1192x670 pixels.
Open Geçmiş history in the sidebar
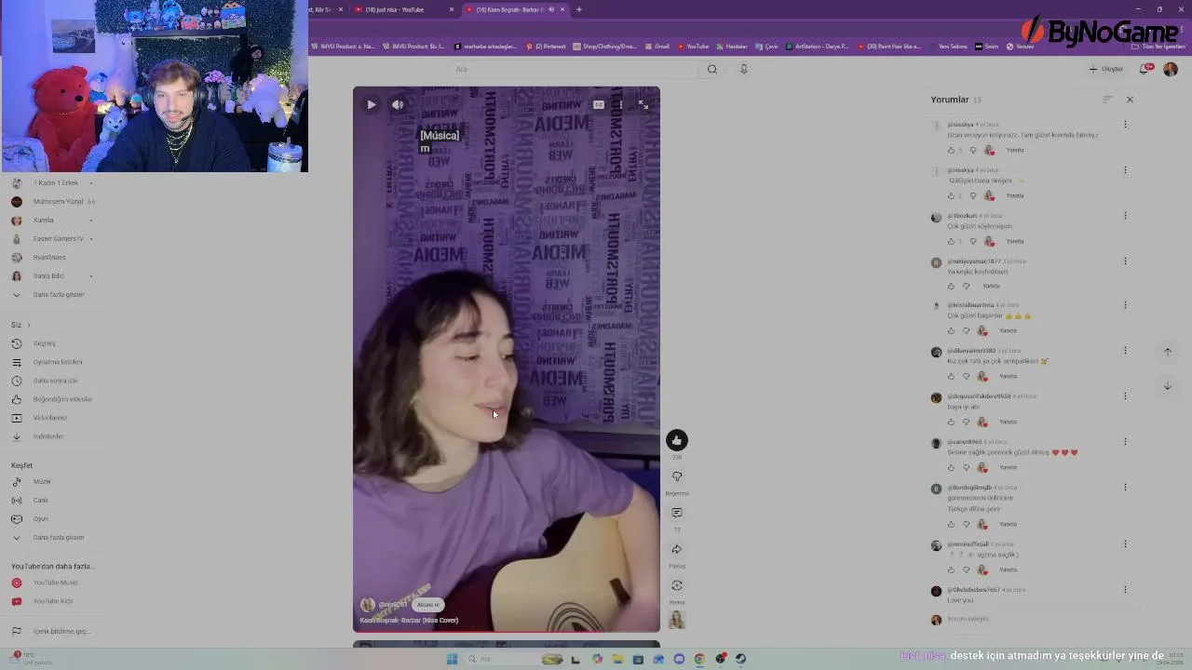(45, 343)
